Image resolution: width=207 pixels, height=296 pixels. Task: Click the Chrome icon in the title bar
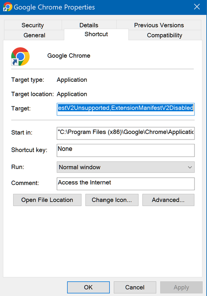coord(8,7)
